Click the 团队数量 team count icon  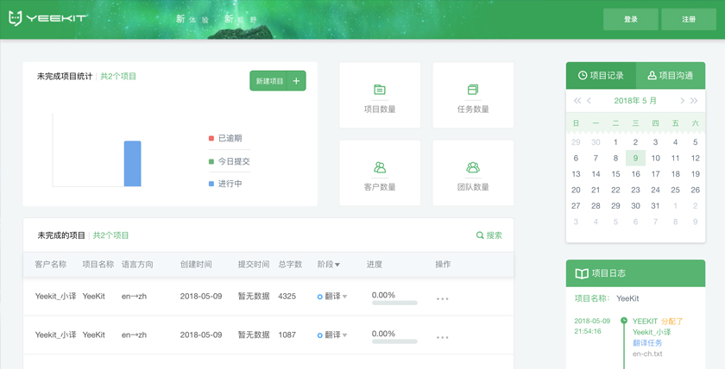(x=473, y=167)
